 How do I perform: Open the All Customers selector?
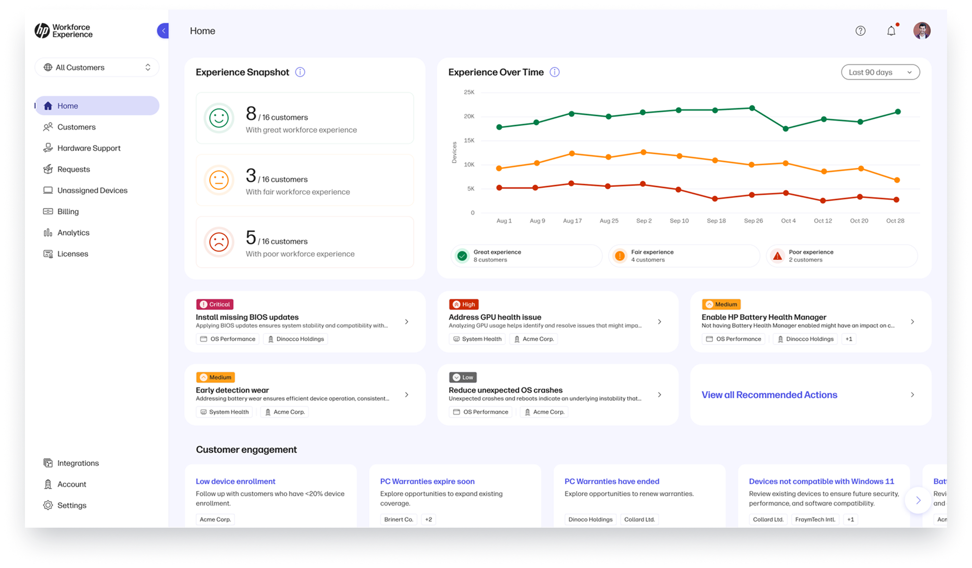click(97, 67)
